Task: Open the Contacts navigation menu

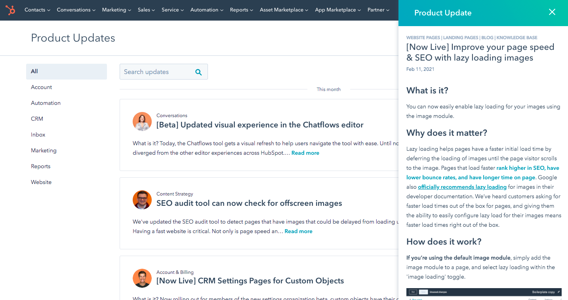Action: click(x=35, y=10)
